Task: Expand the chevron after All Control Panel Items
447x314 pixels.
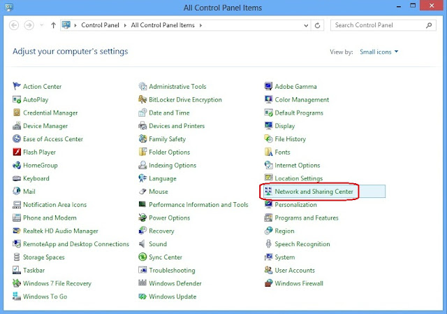Action: click(x=200, y=25)
